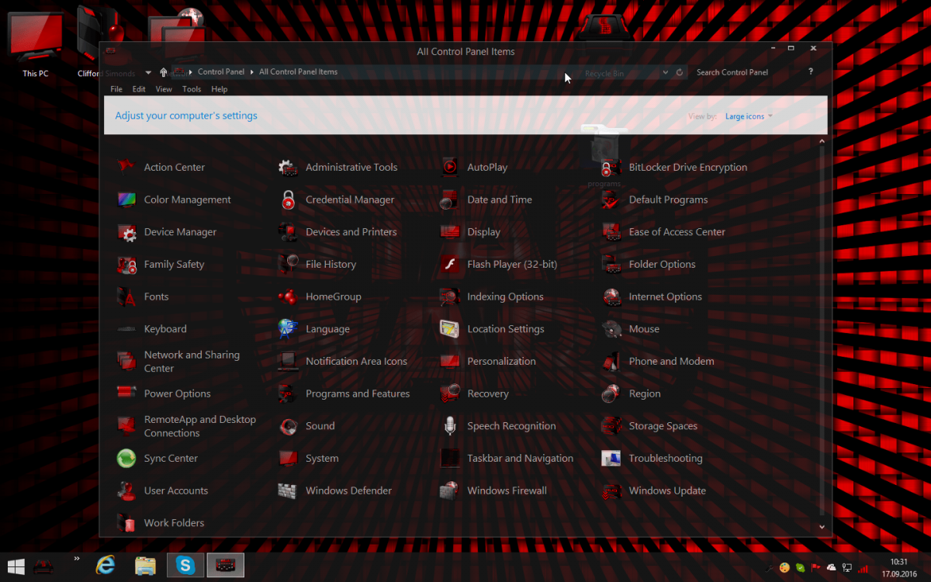Image resolution: width=931 pixels, height=582 pixels.
Task: Open the Action Center flag icon
Action: (x=126, y=167)
